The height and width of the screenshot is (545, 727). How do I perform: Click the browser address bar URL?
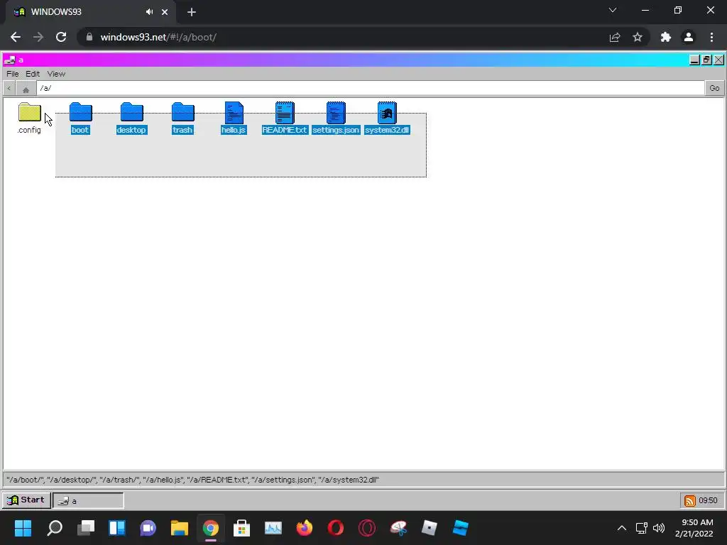pyautogui.click(x=158, y=37)
